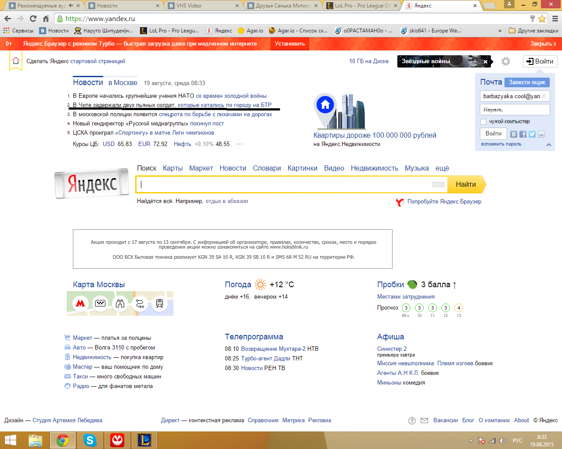The height and width of the screenshot is (449, 562).
Task: Clear the email login field
Action: pyautogui.click(x=544, y=96)
